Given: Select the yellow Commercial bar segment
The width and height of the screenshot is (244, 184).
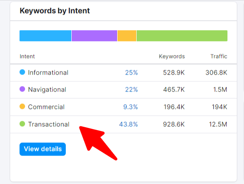Looking at the screenshot, I should [127, 36].
